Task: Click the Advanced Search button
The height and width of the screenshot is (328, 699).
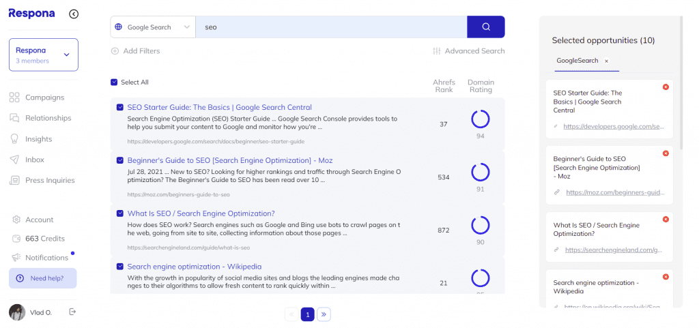Action: pos(468,51)
